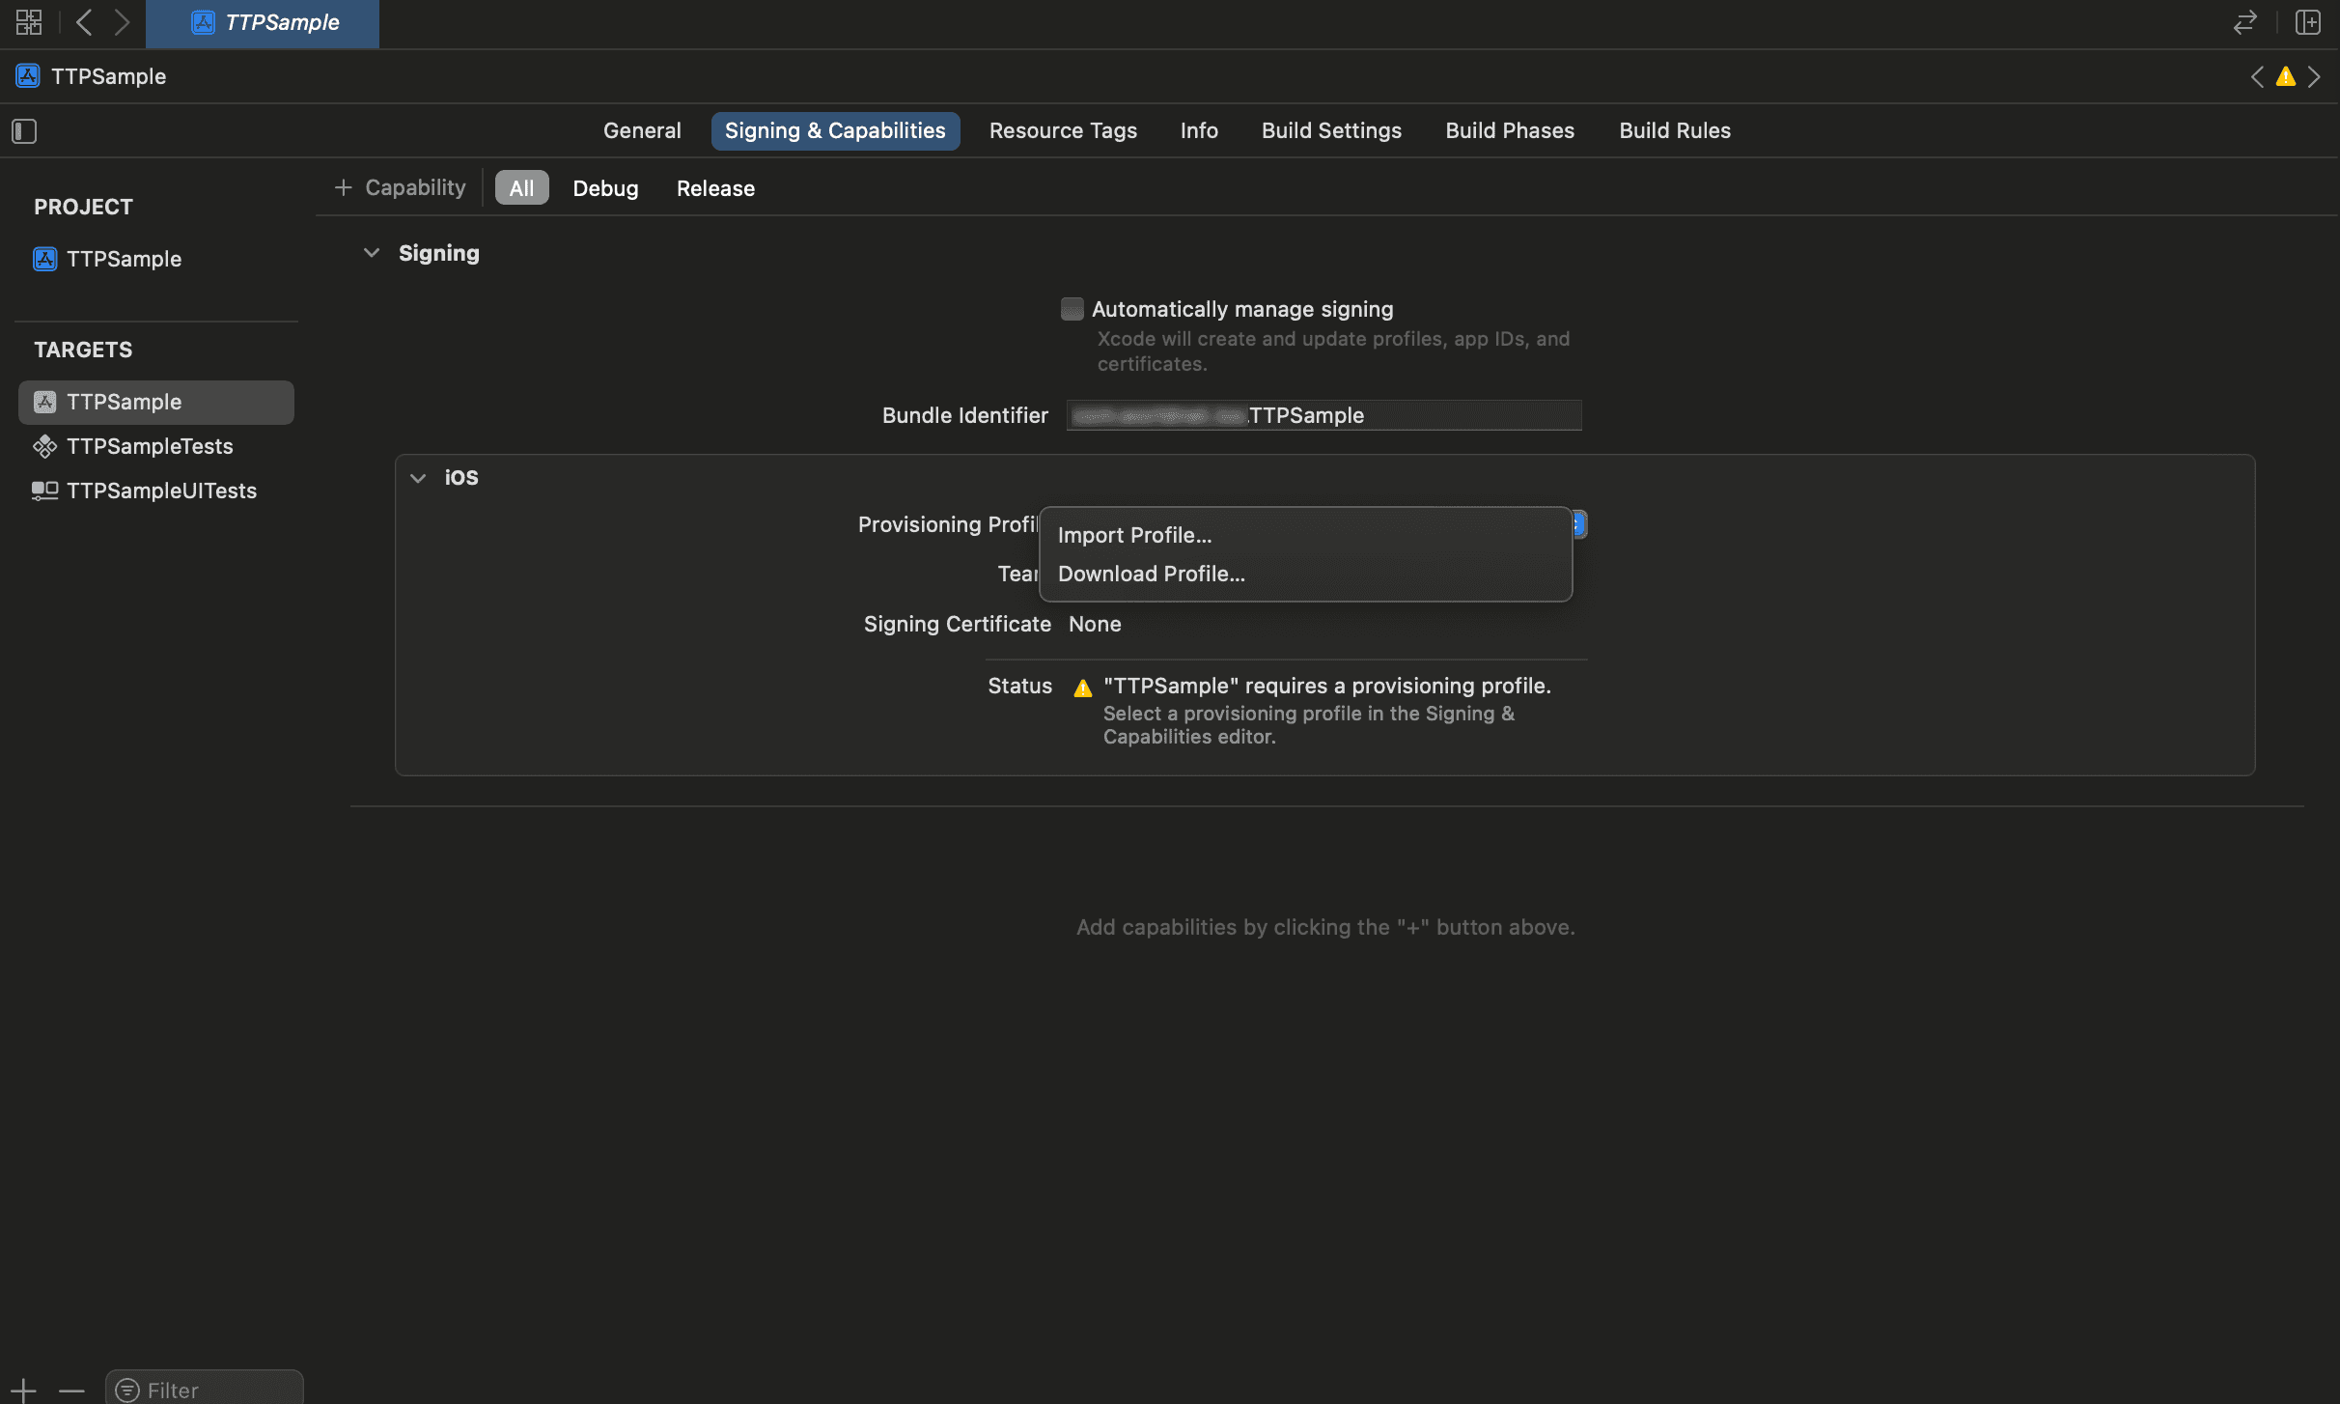Collapse the iOS signing section
The height and width of the screenshot is (1404, 2340).
pyautogui.click(x=418, y=478)
